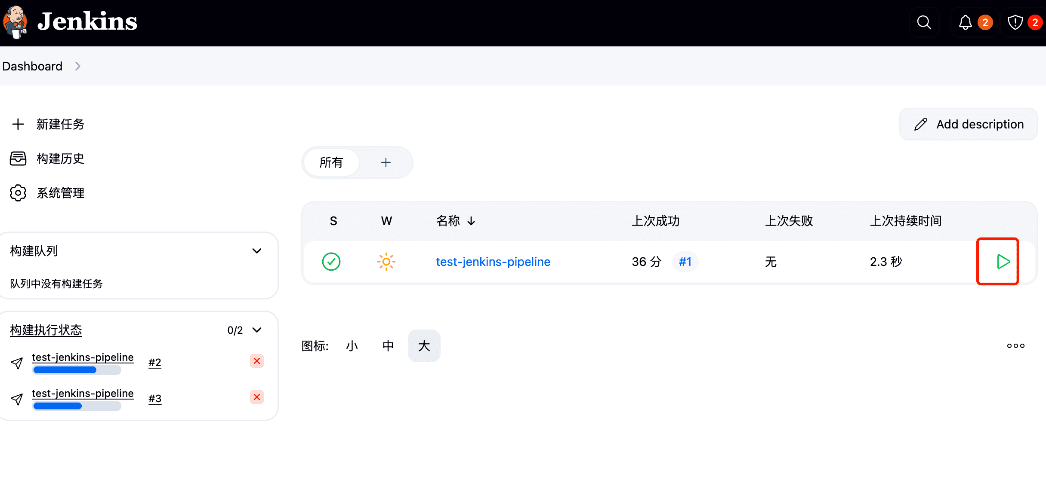Click progress bar of build #2
Viewport: 1046px width, 482px height.
[77, 370]
